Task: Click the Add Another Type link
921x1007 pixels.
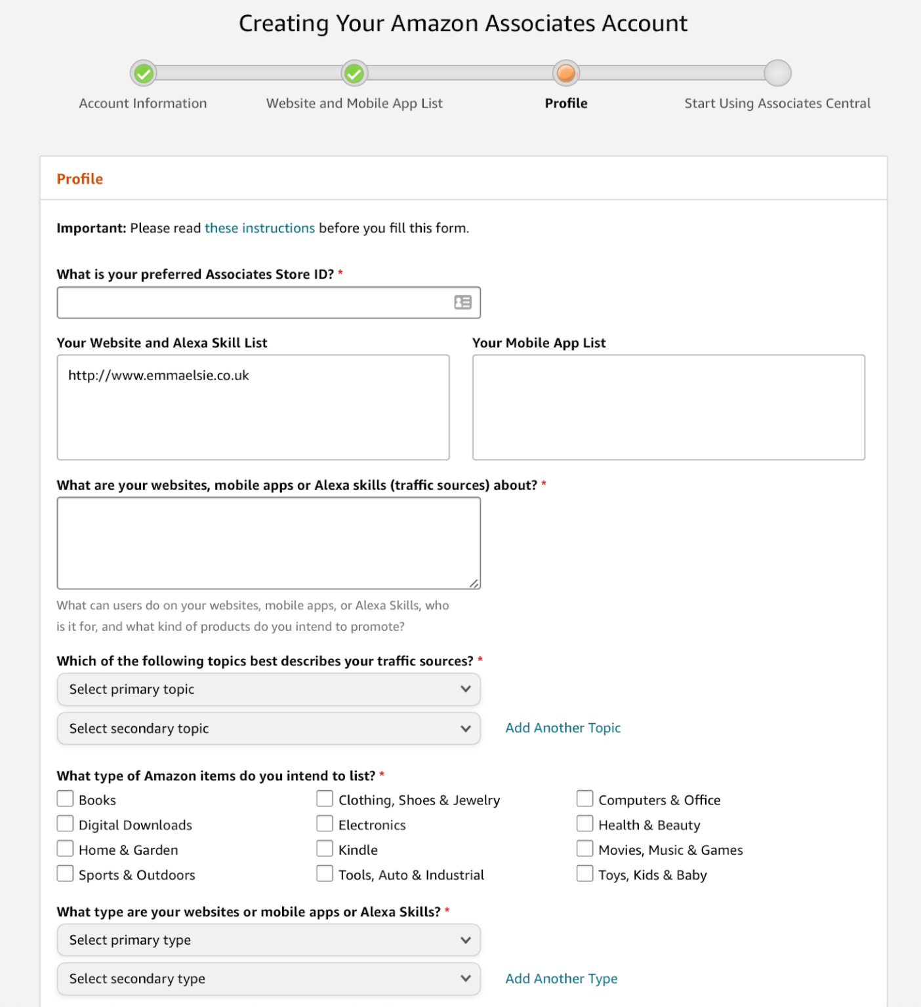Action: tap(562, 979)
